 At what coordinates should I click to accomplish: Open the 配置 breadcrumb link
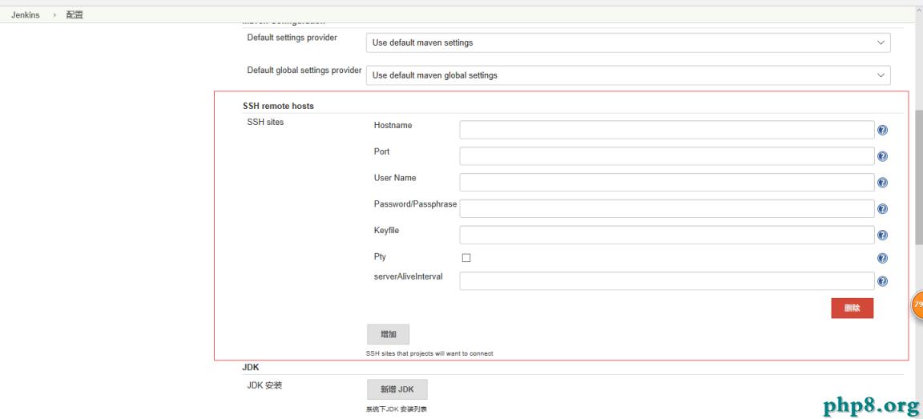tap(75, 14)
